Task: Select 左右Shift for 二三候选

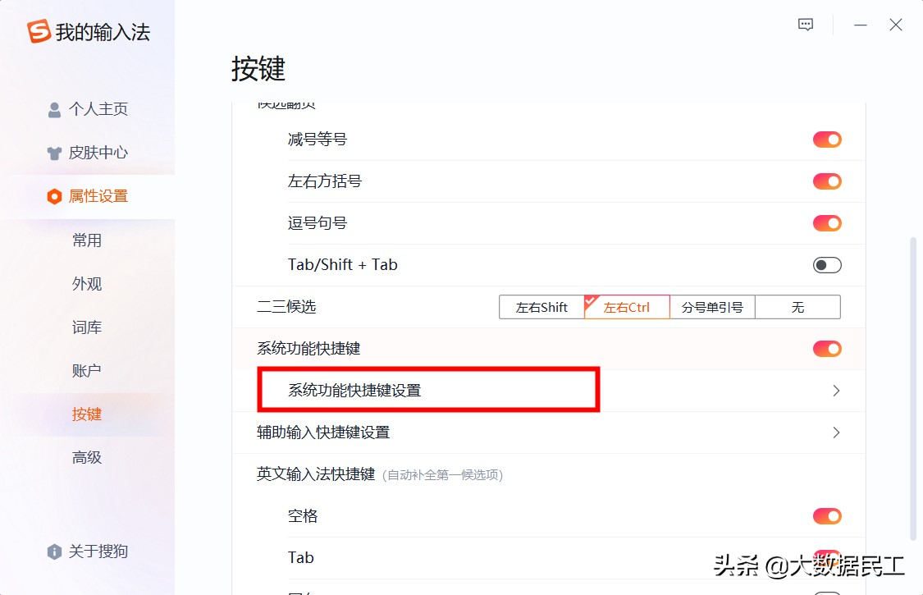Action: 541,307
